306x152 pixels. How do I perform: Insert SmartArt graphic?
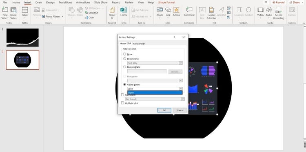point(91,13)
